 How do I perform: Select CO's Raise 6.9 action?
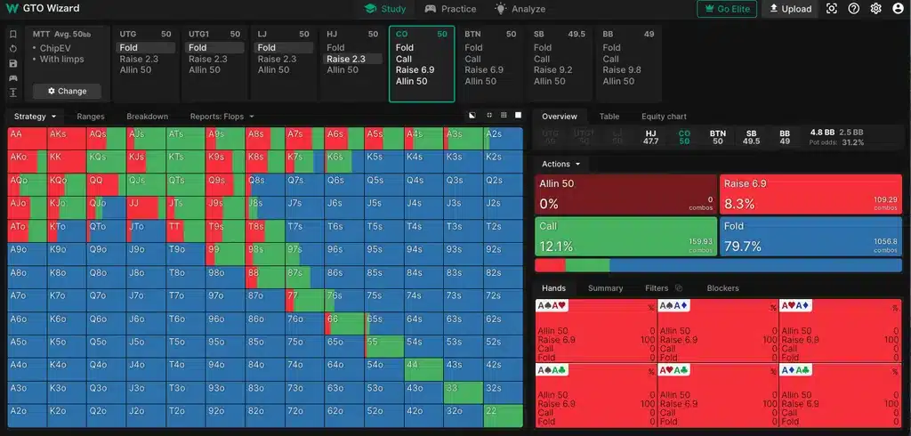point(415,69)
